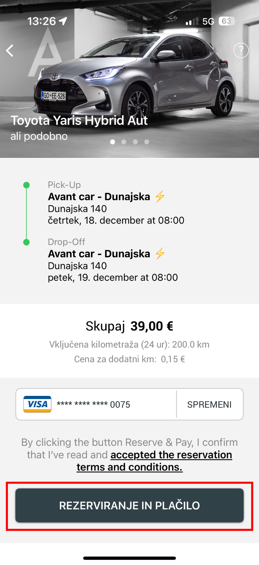259x565 pixels.
Task: Tap the Toyota Yaris car photo
Action: (136, 76)
